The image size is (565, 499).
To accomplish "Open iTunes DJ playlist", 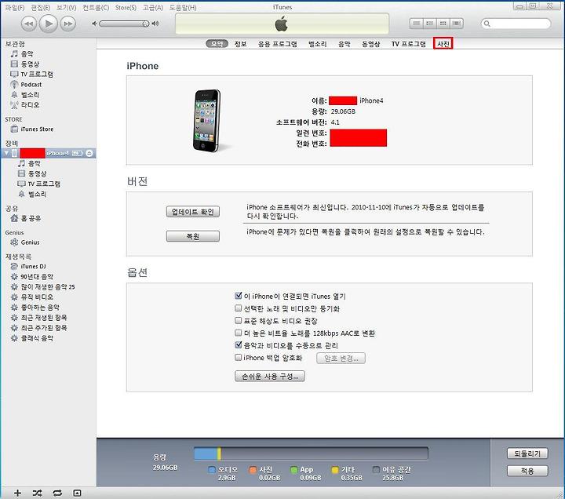I will tap(33, 266).
